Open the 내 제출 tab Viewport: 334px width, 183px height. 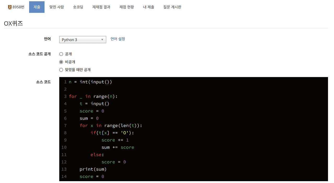tap(149, 7)
